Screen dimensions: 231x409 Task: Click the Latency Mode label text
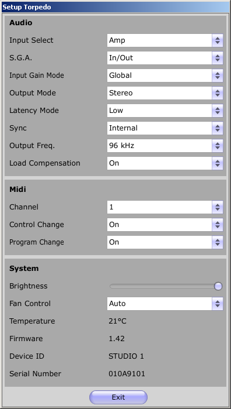point(34,111)
